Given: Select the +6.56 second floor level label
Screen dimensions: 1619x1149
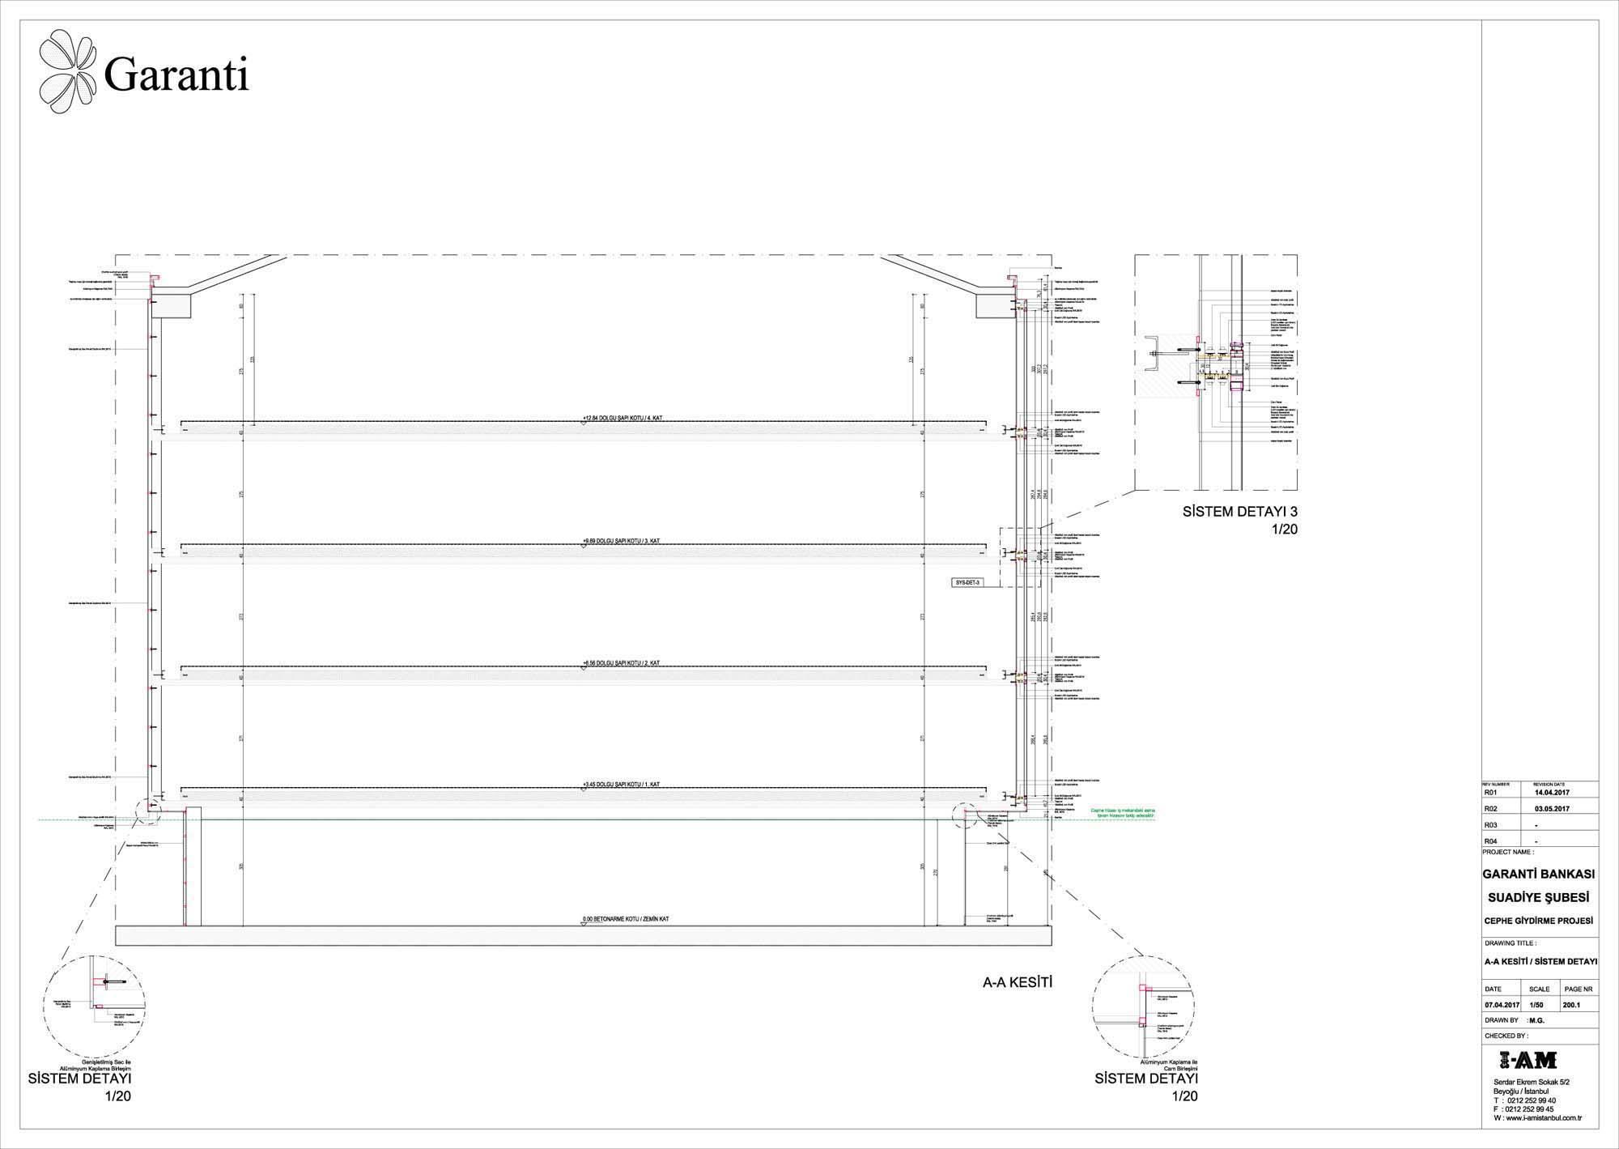Looking at the screenshot, I should (621, 662).
